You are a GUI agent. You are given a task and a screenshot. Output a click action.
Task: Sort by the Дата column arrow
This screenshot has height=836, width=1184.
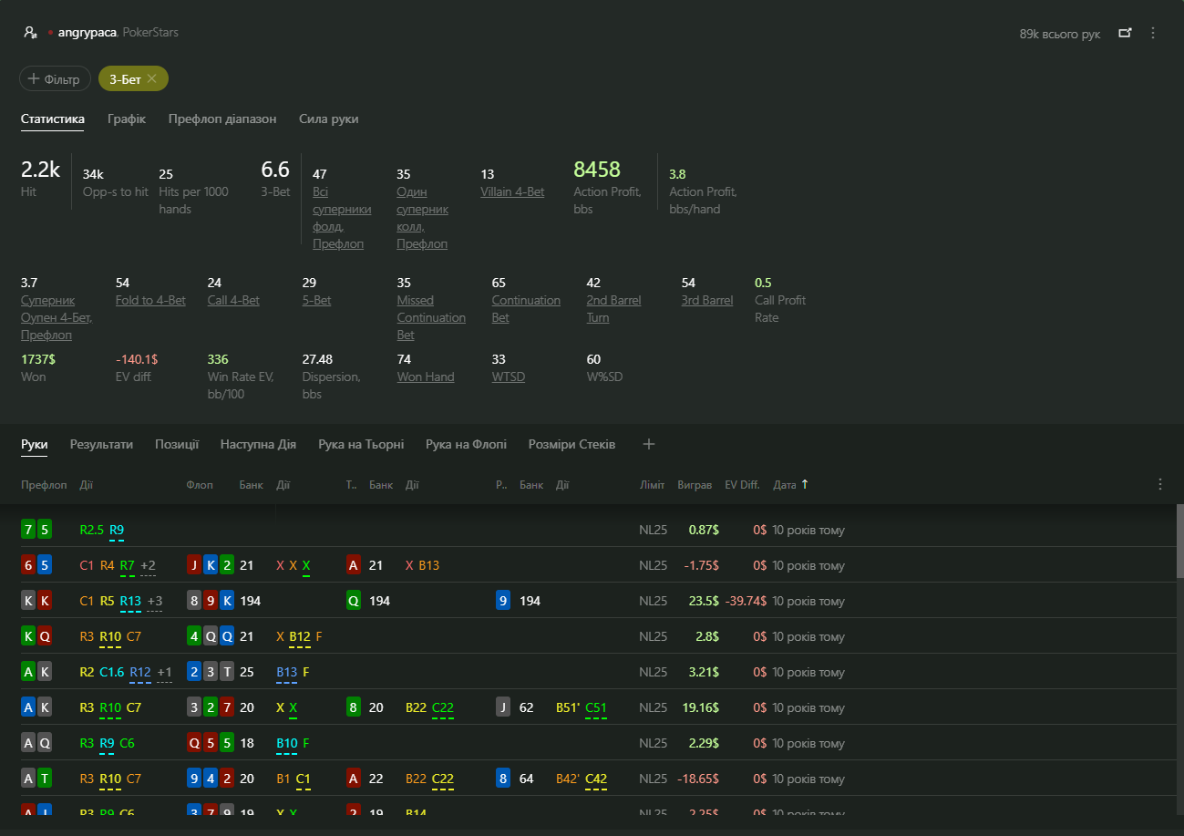[804, 484]
